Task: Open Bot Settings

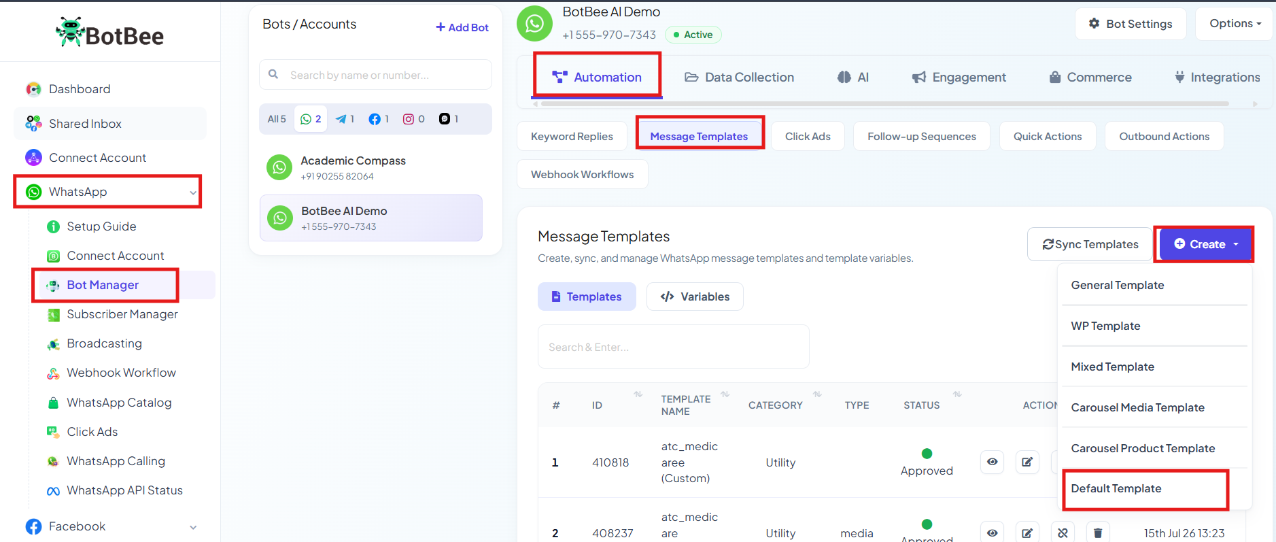Action: point(1131,24)
